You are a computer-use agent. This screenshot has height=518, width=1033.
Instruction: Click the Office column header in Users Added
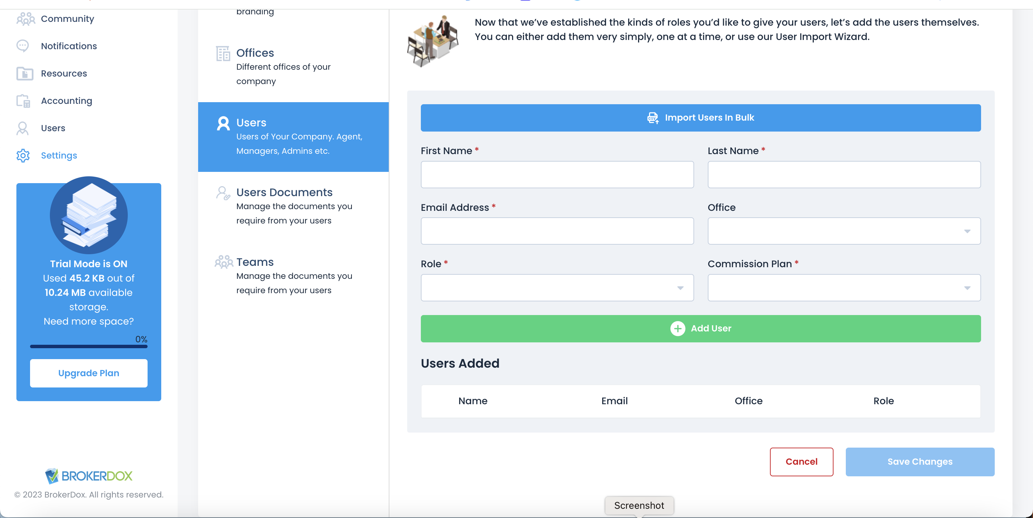coord(748,401)
